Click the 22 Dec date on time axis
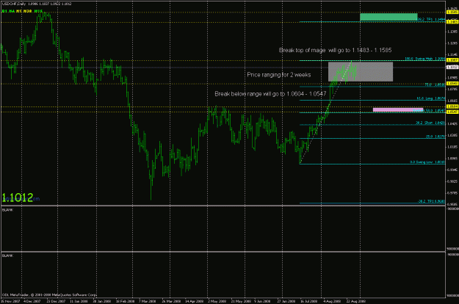This screenshot has height=304, width=459. 57,301
